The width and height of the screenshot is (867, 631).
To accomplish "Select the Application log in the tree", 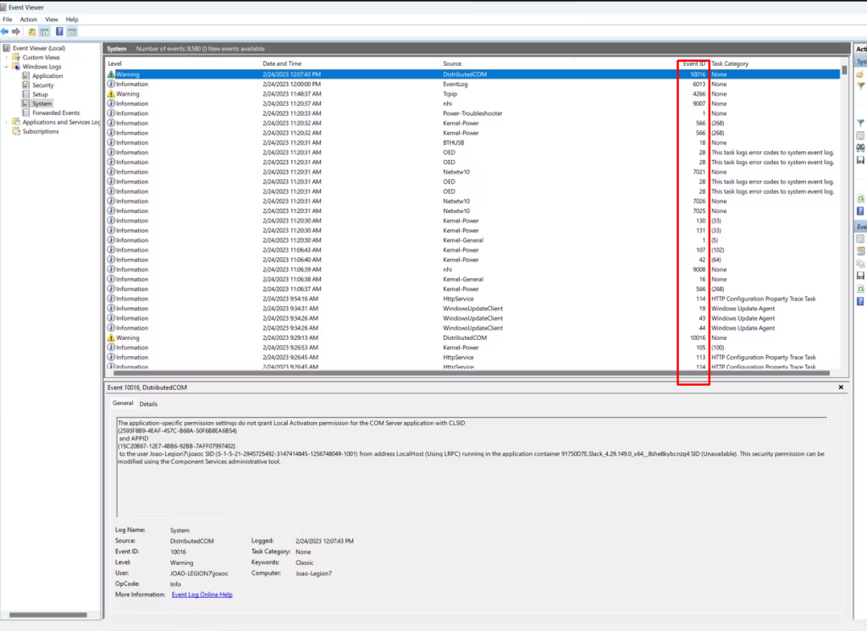I will (47, 76).
